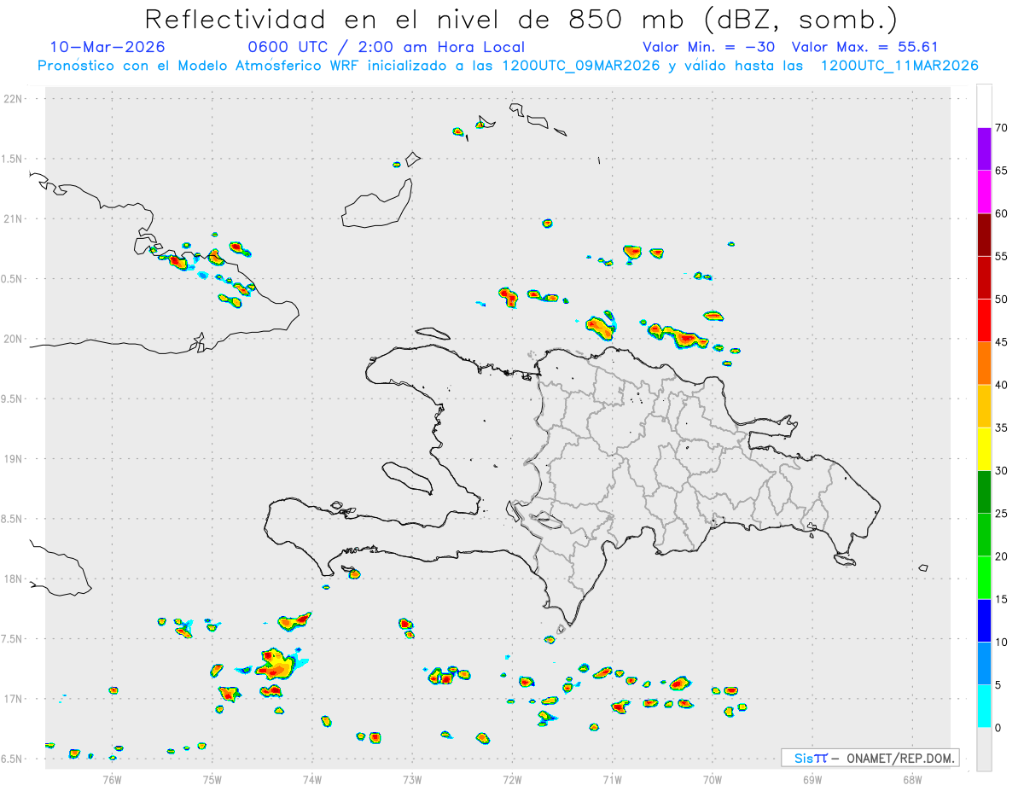The image size is (1024, 791).
Task: Click the "70W" longitude axis label
Action: pyautogui.click(x=713, y=780)
